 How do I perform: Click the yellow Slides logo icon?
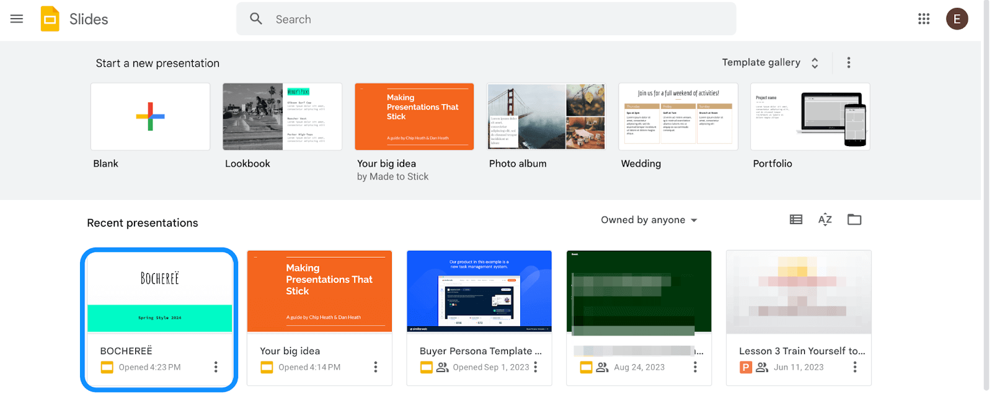pyautogui.click(x=50, y=19)
